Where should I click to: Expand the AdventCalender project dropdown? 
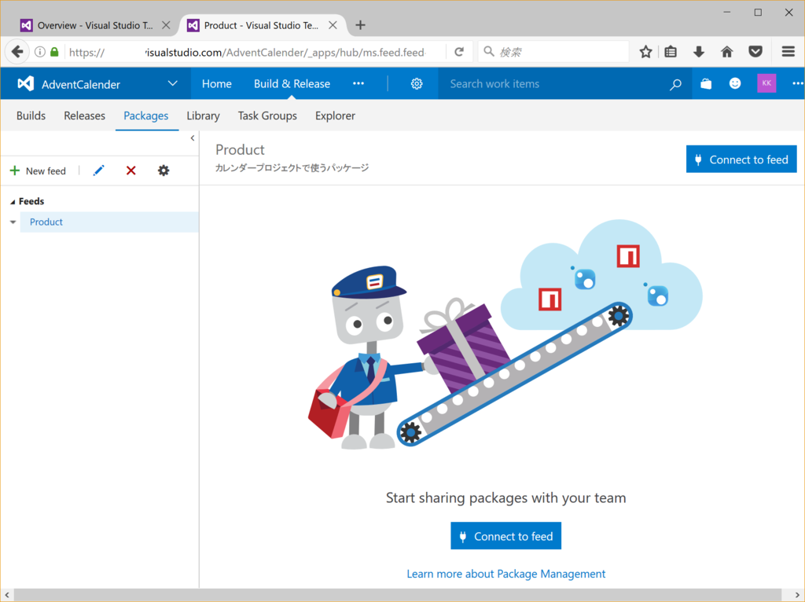pos(172,83)
